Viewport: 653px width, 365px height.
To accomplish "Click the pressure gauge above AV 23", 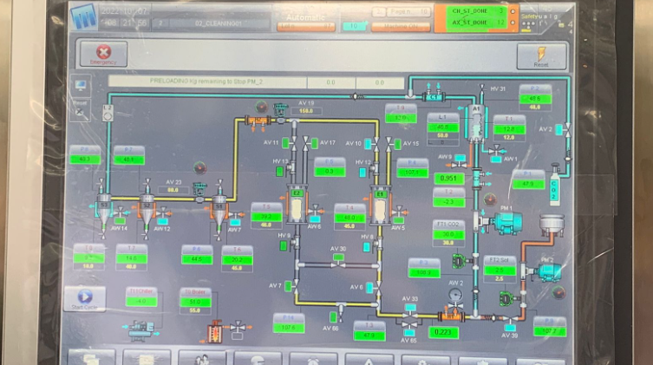I will click(200, 167).
